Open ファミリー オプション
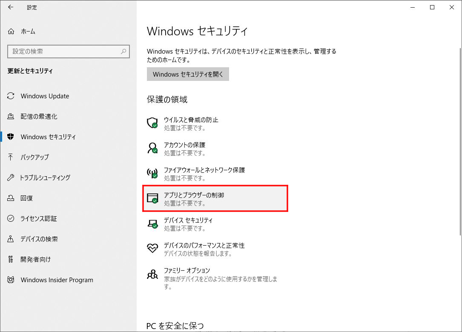Screen dimensions: 462x332 [x=215, y=278]
